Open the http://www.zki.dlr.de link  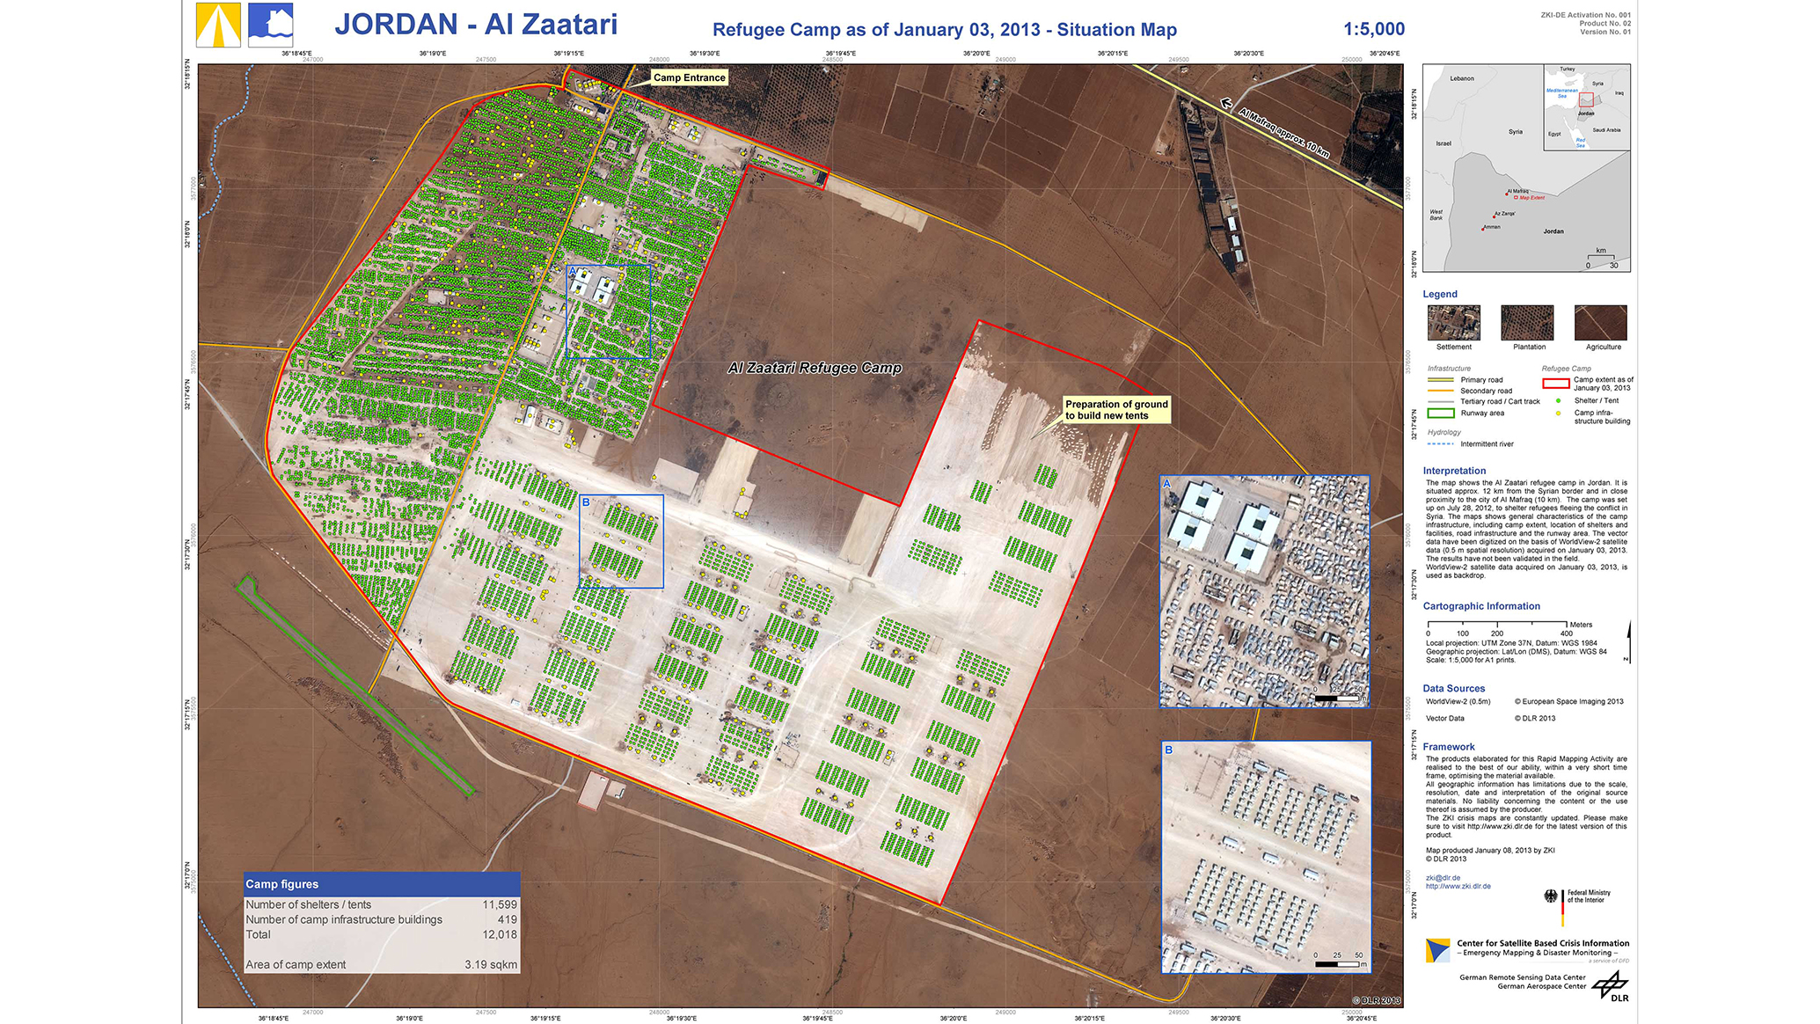pyautogui.click(x=1458, y=887)
